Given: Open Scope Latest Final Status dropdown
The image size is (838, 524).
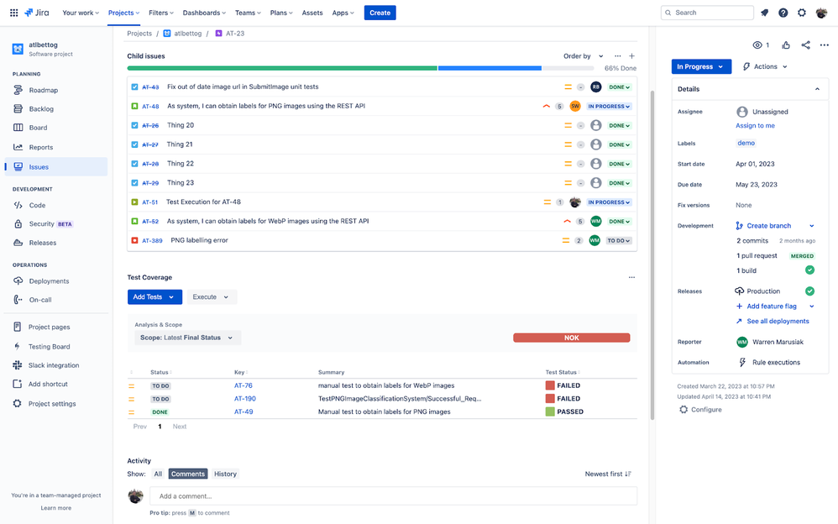Looking at the screenshot, I should pos(187,338).
